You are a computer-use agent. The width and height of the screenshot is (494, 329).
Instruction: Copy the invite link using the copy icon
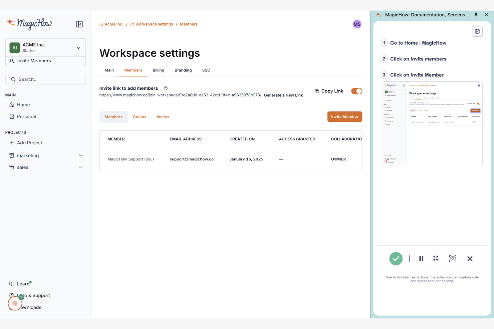pyautogui.click(x=316, y=91)
